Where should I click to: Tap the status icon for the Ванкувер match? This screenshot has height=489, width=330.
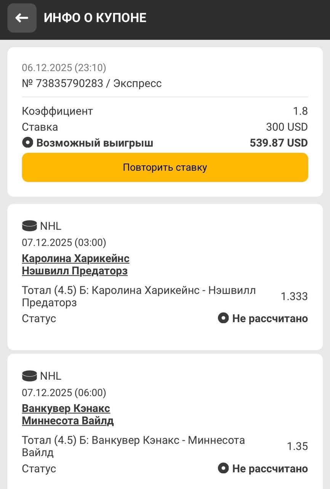[x=223, y=468]
